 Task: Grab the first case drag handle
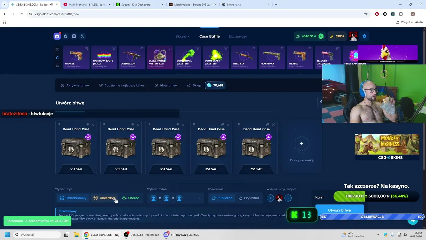pyautogui.click(x=59, y=125)
